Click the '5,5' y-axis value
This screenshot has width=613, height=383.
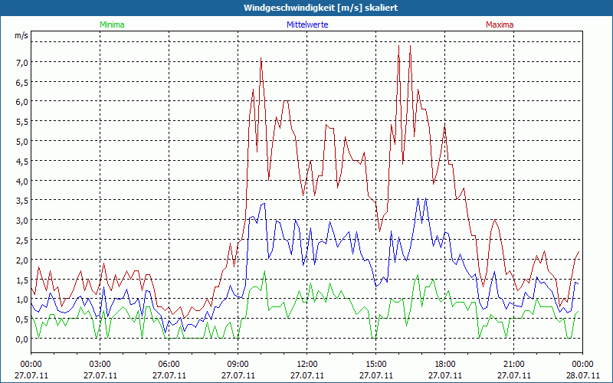coord(22,122)
